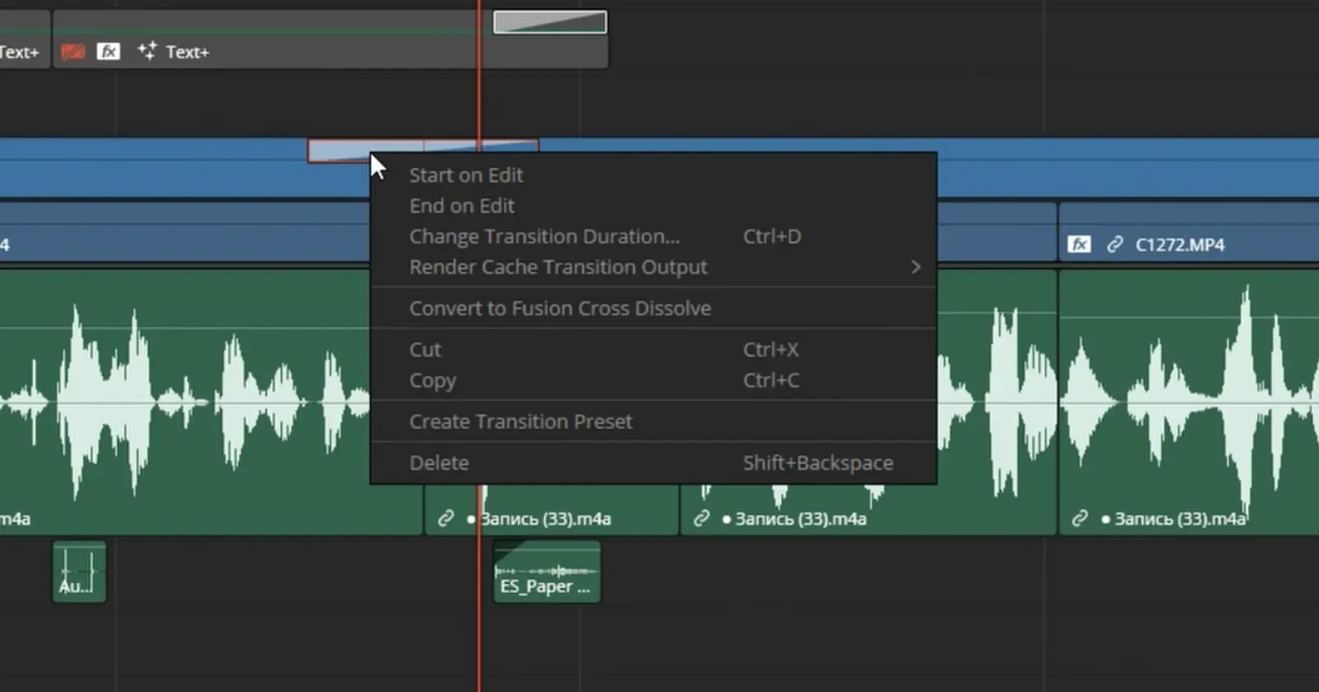Choose Start on Edit from the context menu
The width and height of the screenshot is (1319, 692).
(x=653, y=175)
